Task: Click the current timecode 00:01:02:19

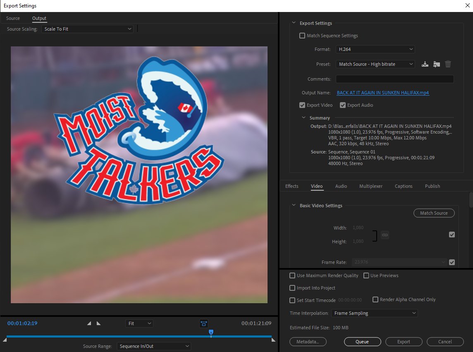Action: [x=22, y=323]
